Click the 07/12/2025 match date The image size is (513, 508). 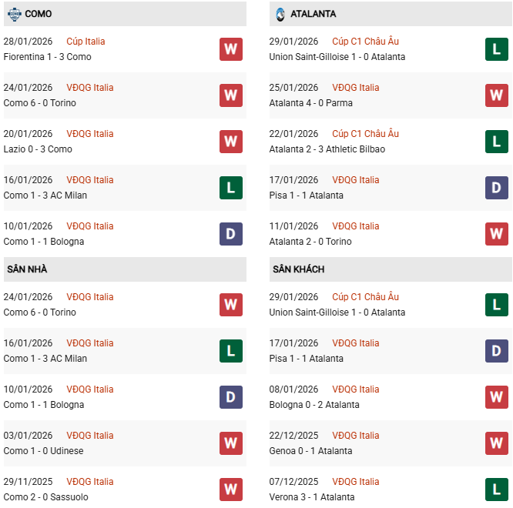pyautogui.click(x=293, y=482)
